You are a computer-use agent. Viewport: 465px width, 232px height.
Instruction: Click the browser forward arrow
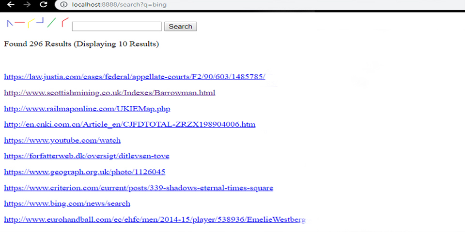27,4
